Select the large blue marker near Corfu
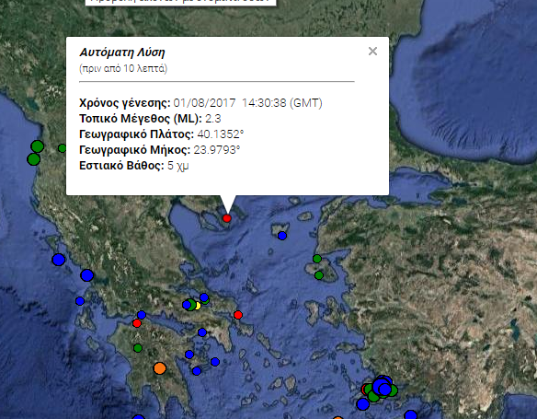The width and height of the screenshot is (537, 419). coord(59,260)
